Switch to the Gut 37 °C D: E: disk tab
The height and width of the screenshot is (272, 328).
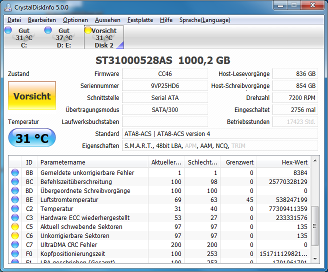tap(64, 37)
